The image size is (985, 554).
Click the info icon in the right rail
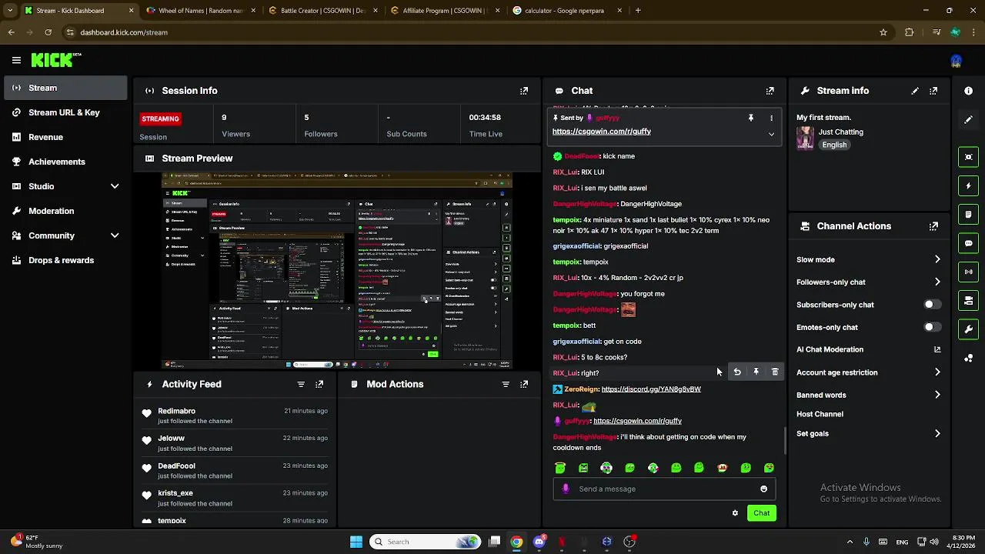[x=968, y=91]
